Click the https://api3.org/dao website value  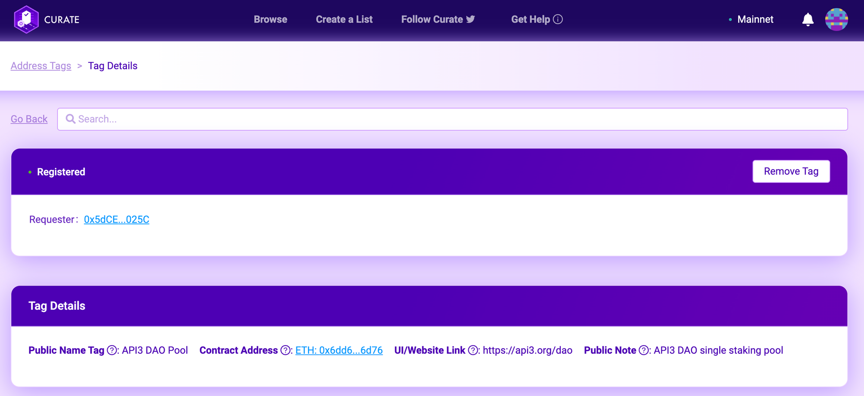(527, 350)
